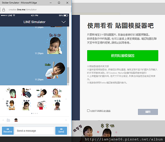Click chat scrollbar down arrow
Screen dimensions: 165x142
tap(68, 84)
